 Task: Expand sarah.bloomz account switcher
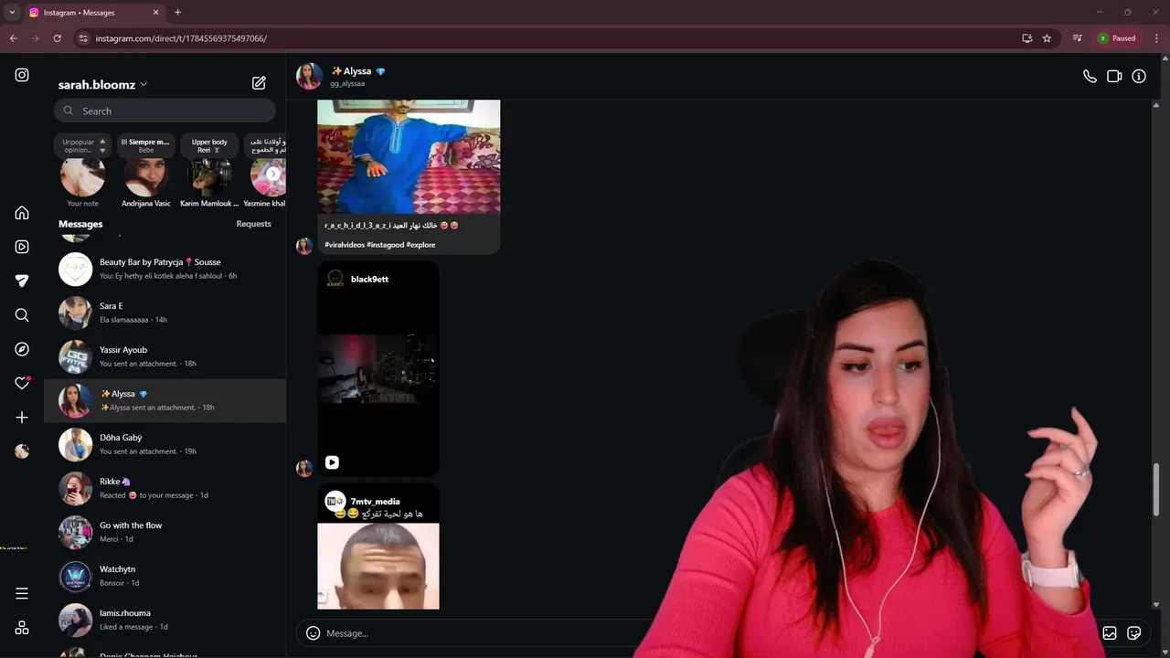pos(101,84)
